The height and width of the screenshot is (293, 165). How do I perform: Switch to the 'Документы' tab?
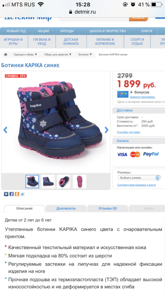click(x=66, y=209)
